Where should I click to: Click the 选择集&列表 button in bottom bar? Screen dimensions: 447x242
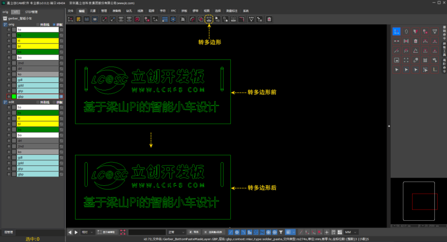213,232
